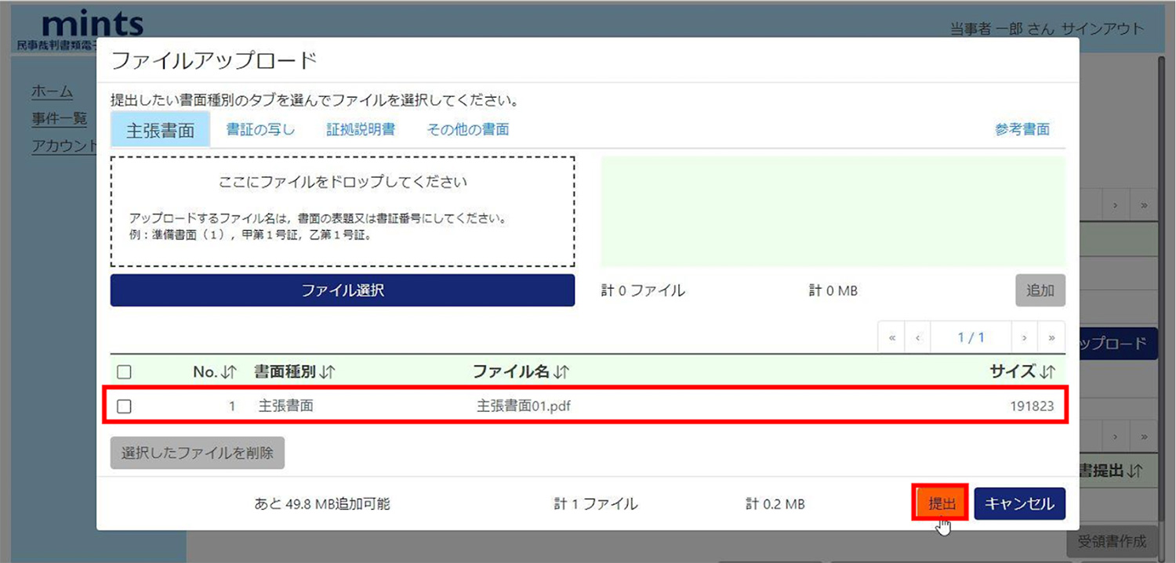Jump to last page with » in dialog pager

pos(1051,337)
